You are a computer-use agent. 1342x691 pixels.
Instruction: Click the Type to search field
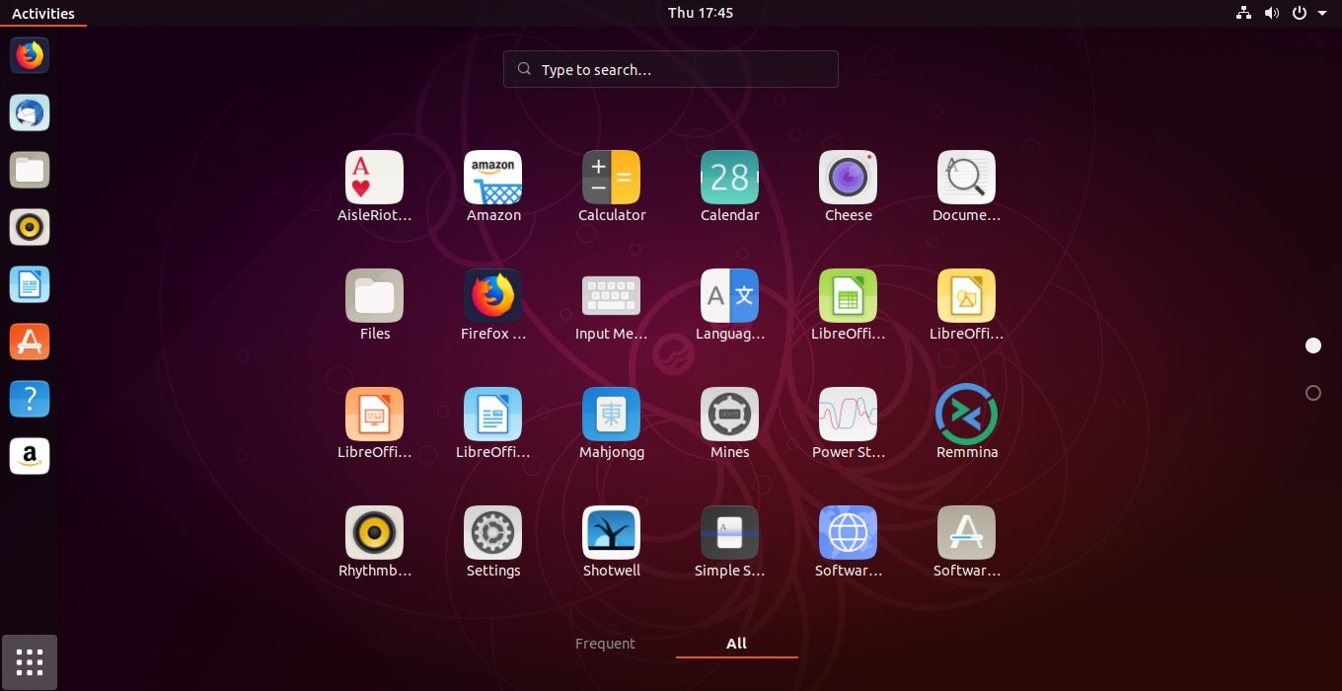670,68
